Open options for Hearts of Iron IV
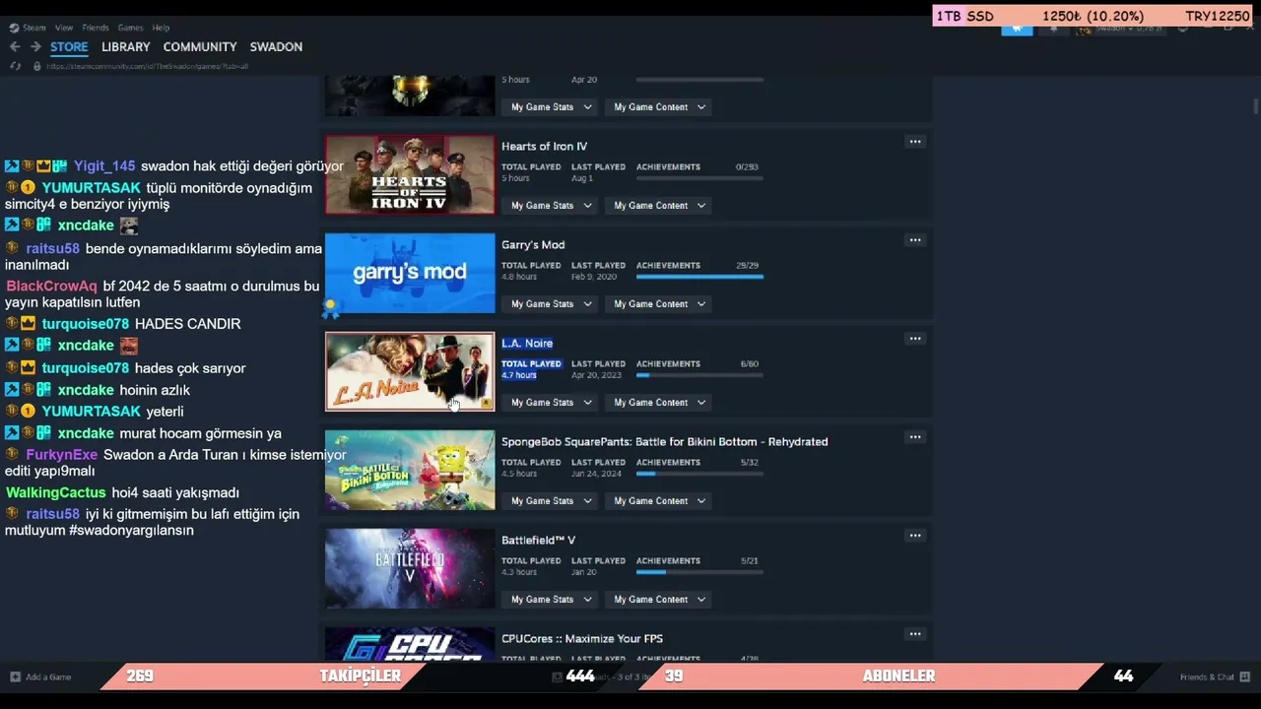This screenshot has height=709, width=1261. click(x=915, y=142)
